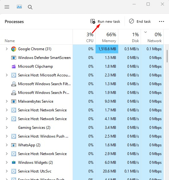Viewport: 169px width, 180px height.
Task: Expand the Google Chrome (31) process group
Action: coord(7,49)
